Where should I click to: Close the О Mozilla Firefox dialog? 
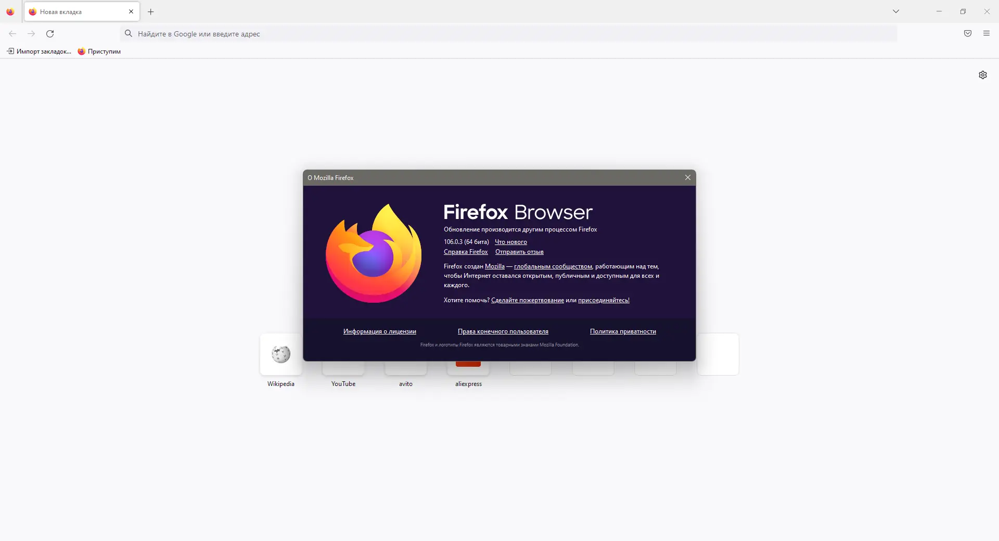tap(688, 178)
